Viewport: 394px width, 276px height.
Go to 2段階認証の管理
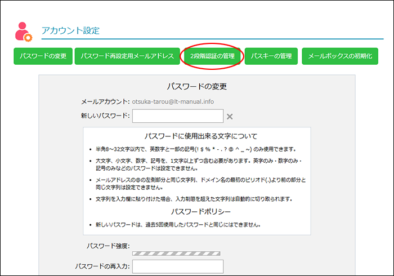213,56
